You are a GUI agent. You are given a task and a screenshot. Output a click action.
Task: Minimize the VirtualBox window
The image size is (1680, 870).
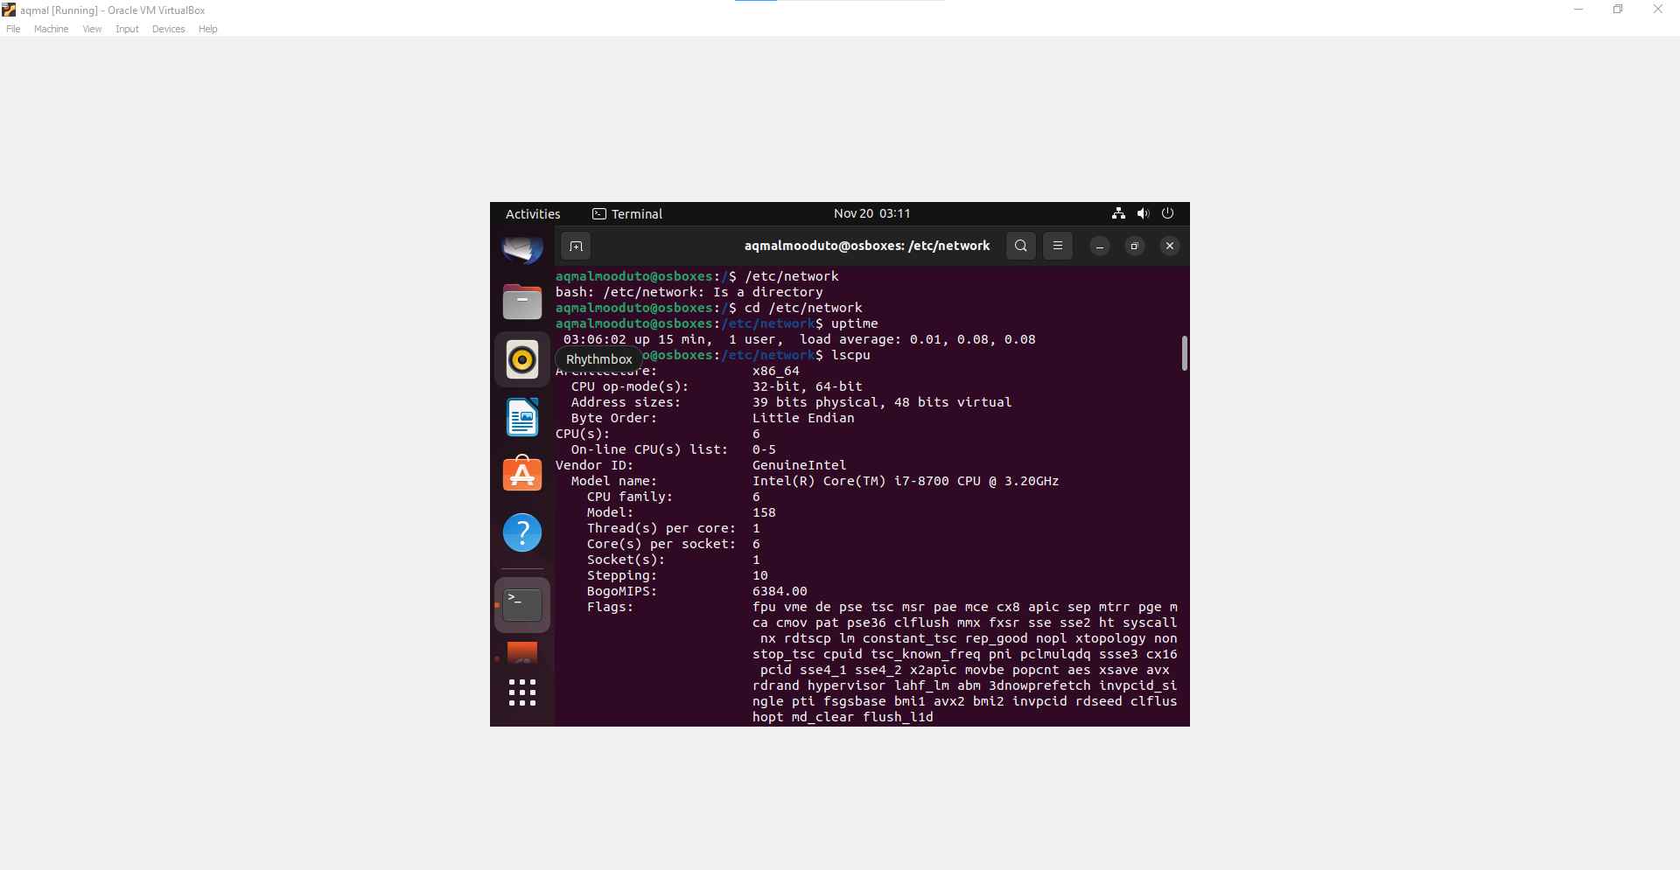point(1578,10)
